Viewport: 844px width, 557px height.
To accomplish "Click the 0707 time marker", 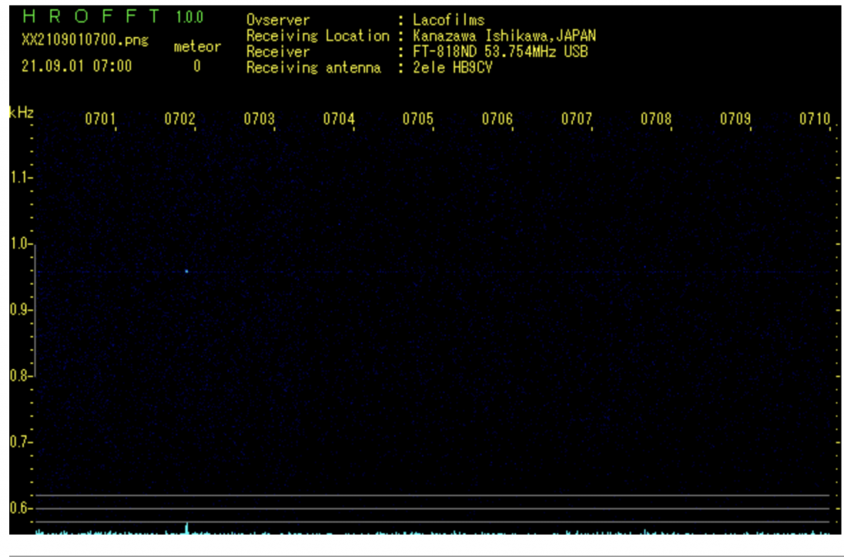I will [x=576, y=119].
